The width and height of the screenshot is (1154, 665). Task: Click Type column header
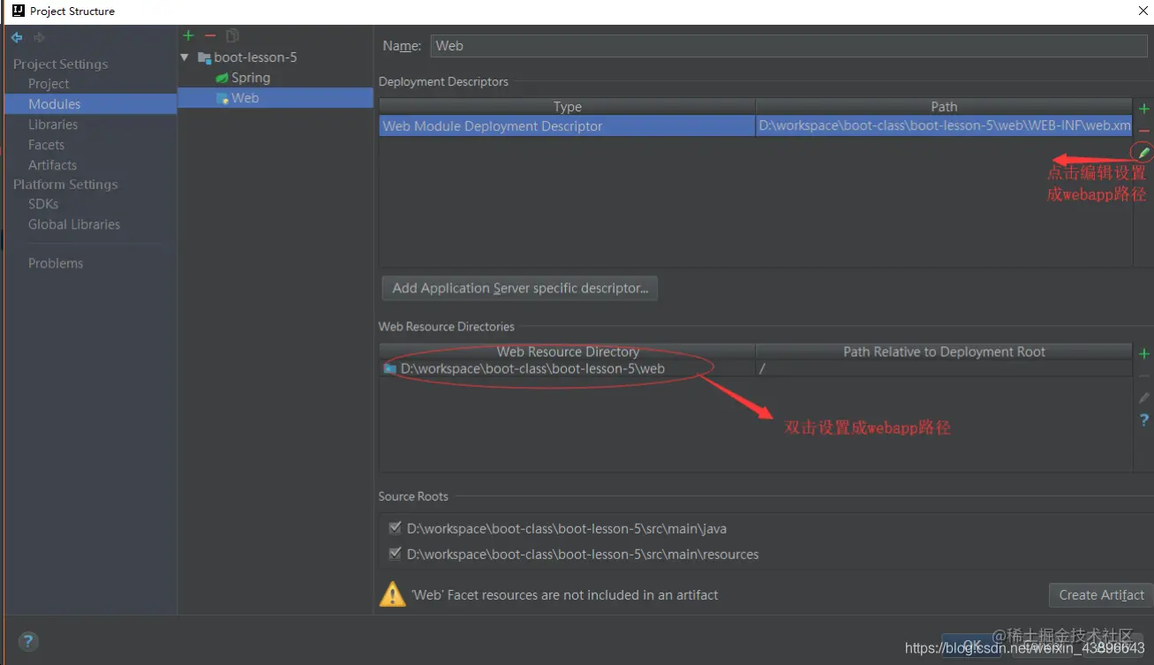[567, 107]
